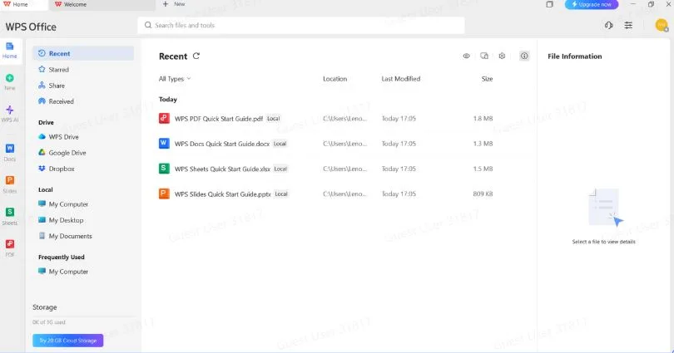Toggle the File Information panel icon

pos(524,56)
